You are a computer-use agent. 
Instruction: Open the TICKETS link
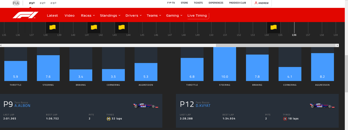198,3
